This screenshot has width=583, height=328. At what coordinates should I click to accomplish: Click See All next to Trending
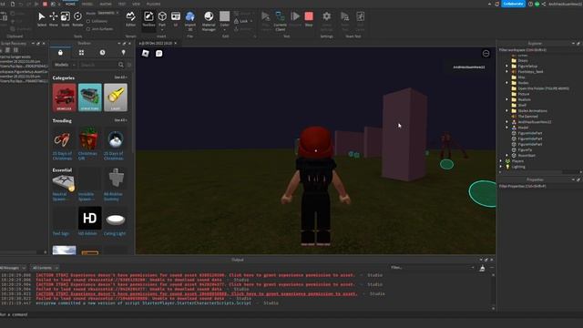(x=120, y=120)
